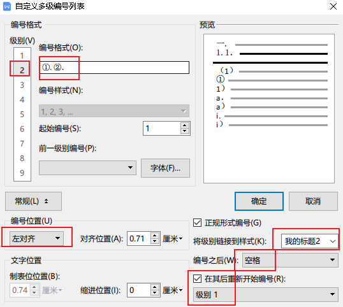Click the 缩进位置(I) value field

139,290
